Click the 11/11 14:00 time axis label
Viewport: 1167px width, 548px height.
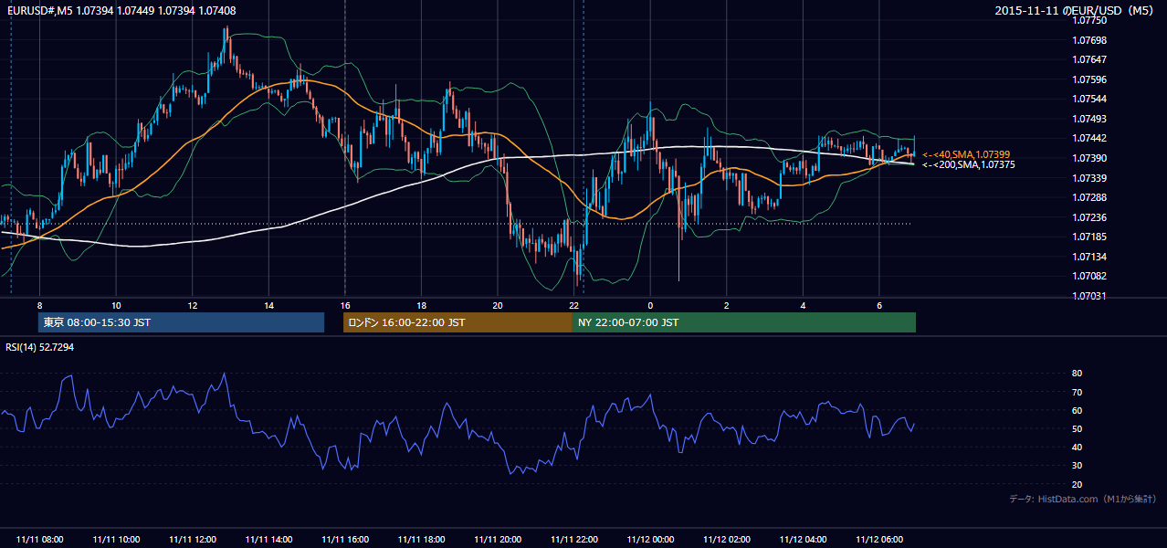pyautogui.click(x=268, y=540)
